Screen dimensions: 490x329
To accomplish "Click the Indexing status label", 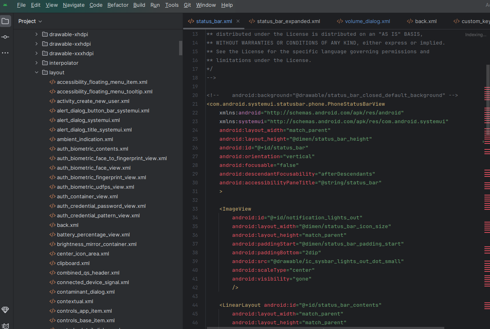I will click(x=476, y=35).
